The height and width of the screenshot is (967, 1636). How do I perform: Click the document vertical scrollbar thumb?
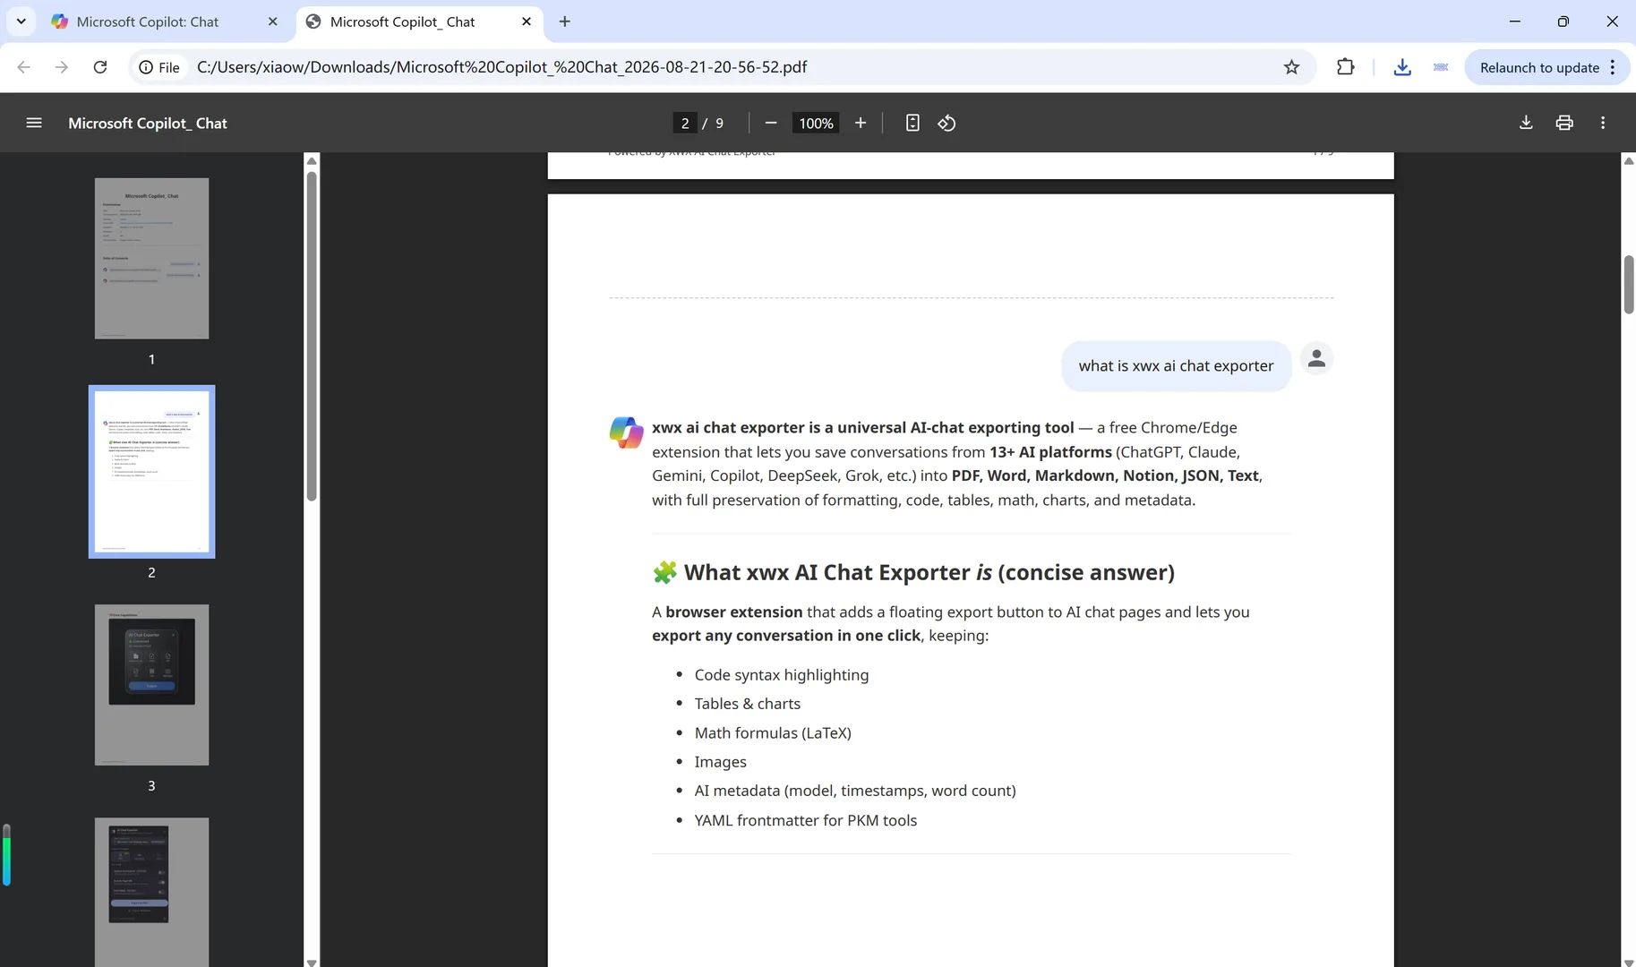[1629, 285]
